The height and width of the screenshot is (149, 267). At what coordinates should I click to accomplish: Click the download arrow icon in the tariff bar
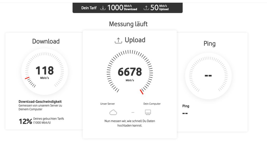click(103, 8)
